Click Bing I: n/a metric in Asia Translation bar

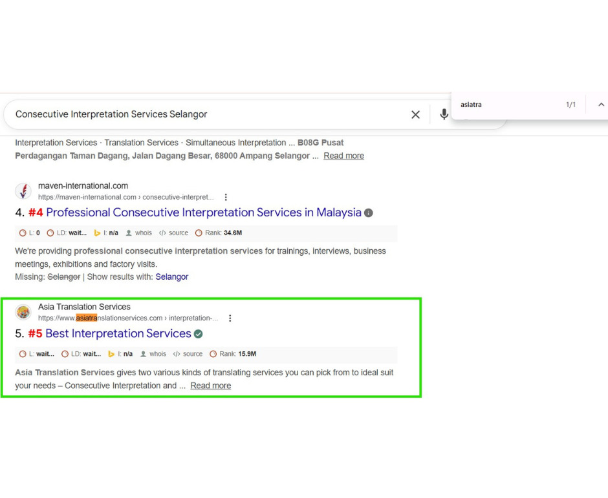[120, 354]
